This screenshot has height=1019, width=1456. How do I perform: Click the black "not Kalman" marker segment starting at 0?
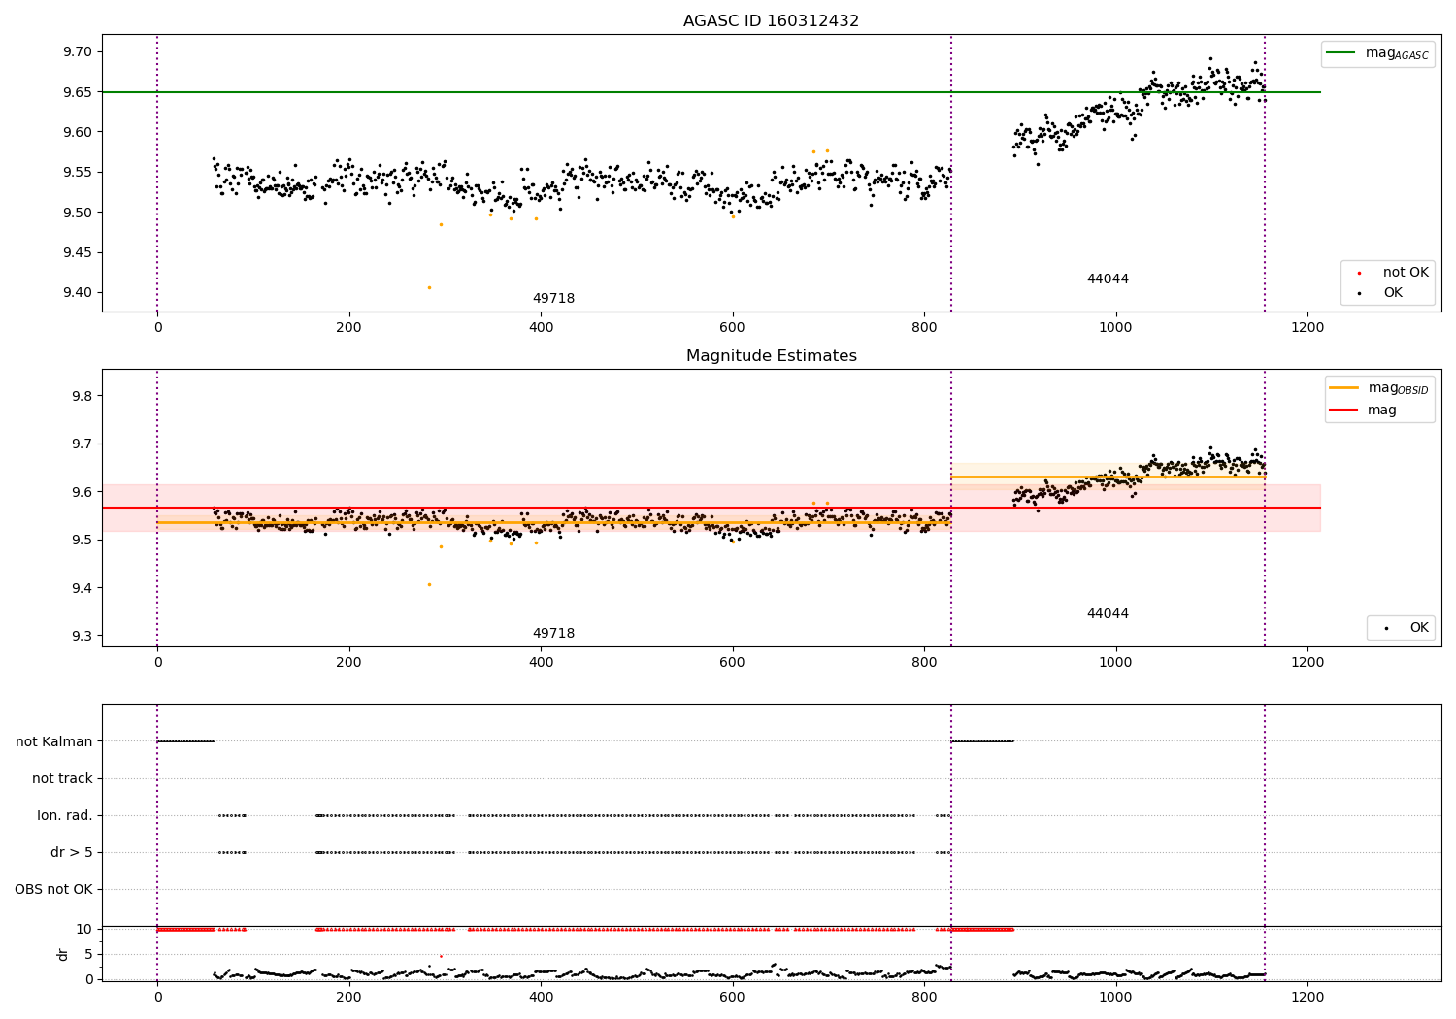pos(185,741)
